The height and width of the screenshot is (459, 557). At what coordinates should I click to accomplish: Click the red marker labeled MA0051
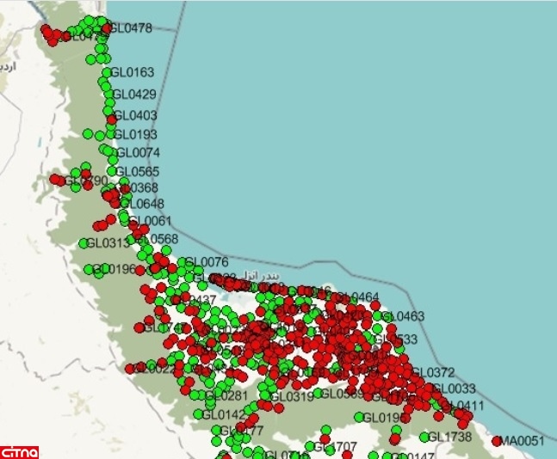[497, 441]
